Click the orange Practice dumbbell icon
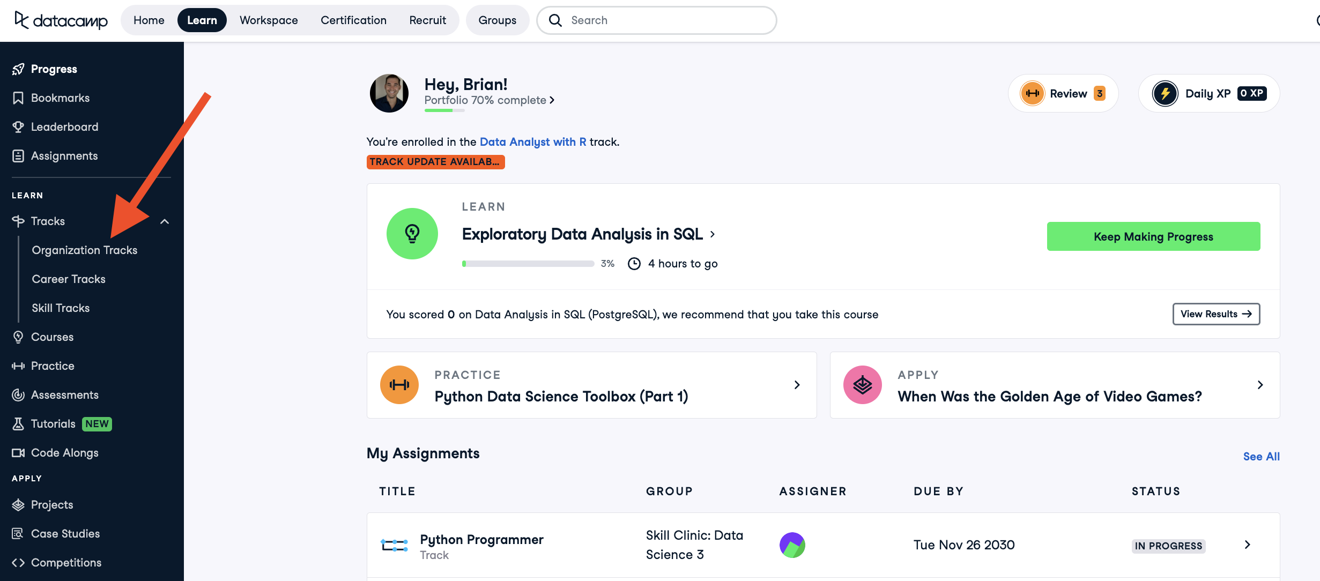 399,385
